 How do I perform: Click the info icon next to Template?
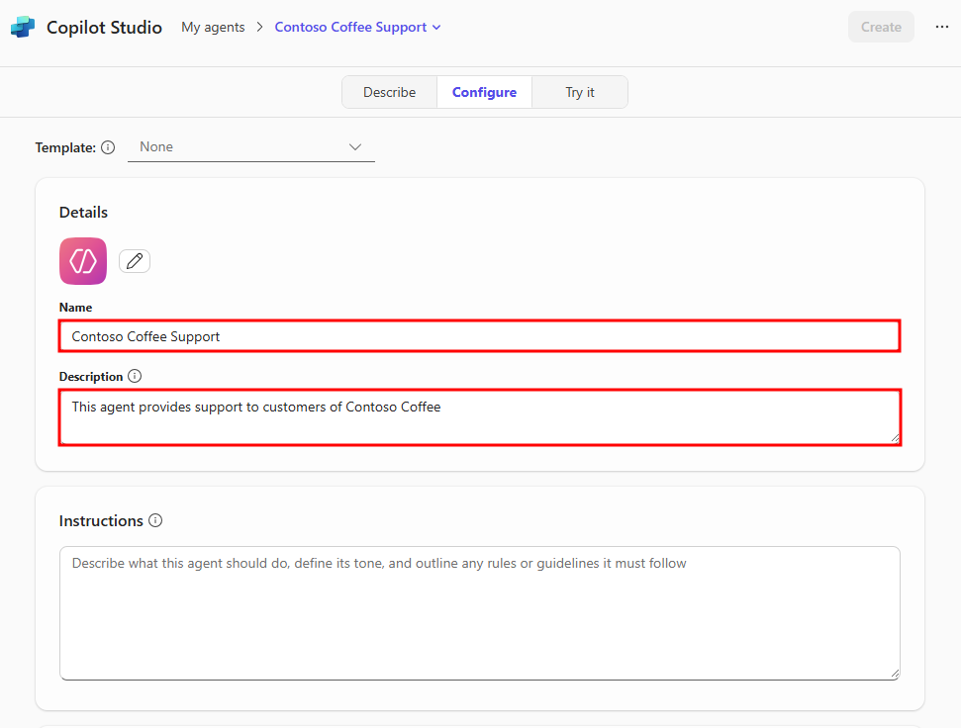[108, 147]
